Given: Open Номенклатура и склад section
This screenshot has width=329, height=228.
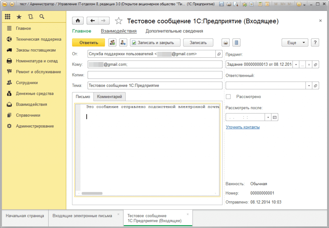Looking at the screenshot, I should pos(34,61).
